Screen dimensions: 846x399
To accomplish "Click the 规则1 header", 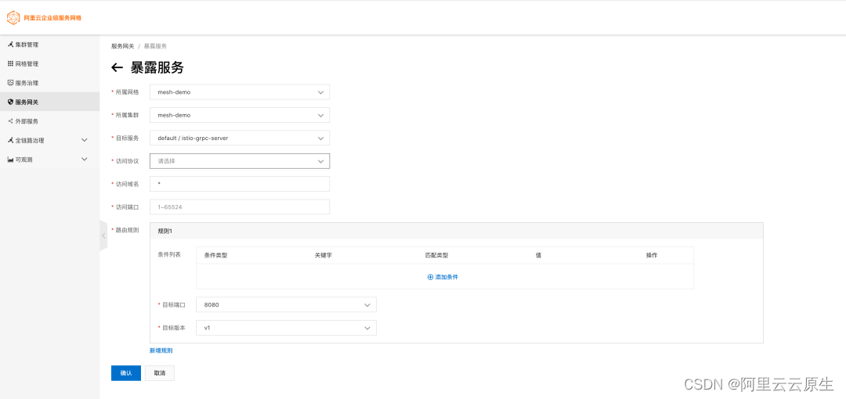I will (x=457, y=231).
